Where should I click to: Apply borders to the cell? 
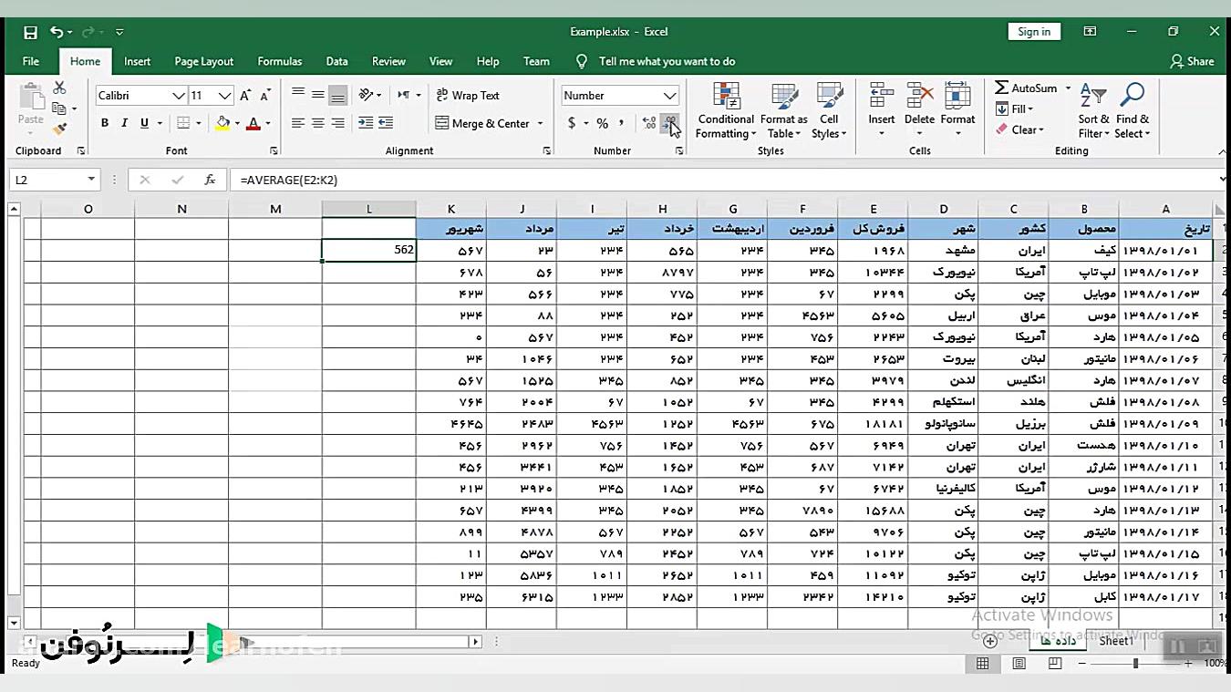click(183, 123)
